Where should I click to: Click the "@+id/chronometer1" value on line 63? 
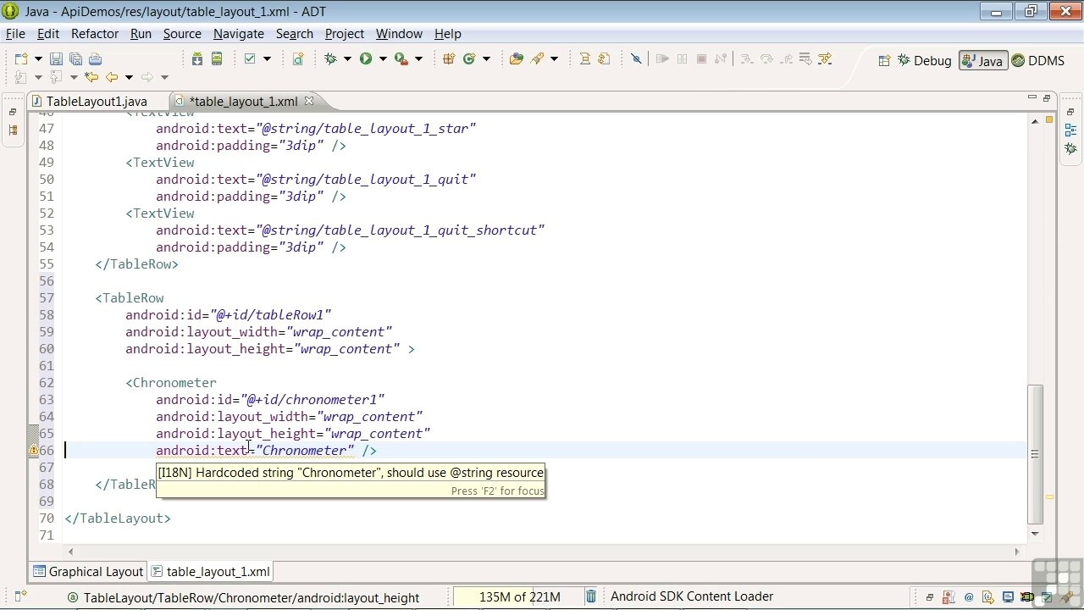(x=312, y=400)
